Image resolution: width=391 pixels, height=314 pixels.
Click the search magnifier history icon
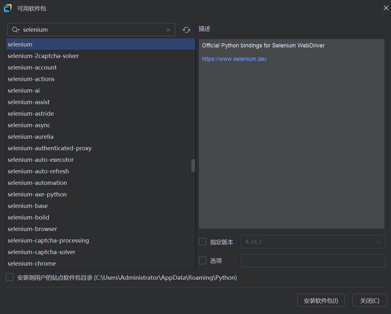pyautogui.click(x=16, y=30)
